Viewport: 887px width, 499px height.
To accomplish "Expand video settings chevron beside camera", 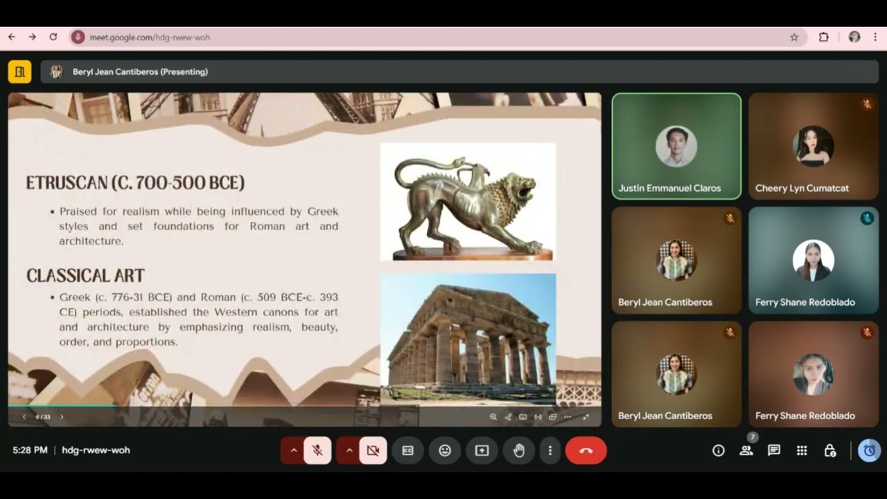I will 349,450.
